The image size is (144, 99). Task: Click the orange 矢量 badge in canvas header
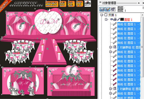tap(63, 4)
